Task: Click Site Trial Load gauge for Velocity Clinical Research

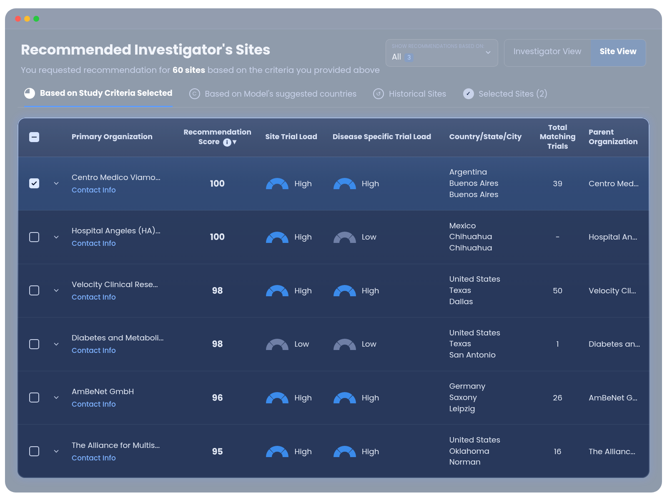Action: [x=277, y=291]
